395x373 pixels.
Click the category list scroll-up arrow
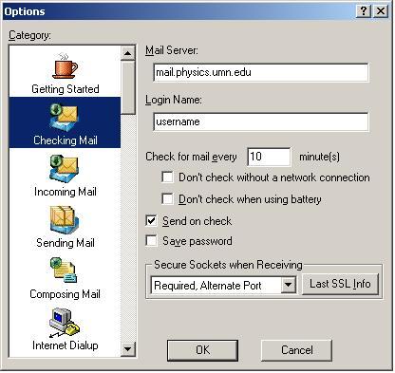coord(128,53)
